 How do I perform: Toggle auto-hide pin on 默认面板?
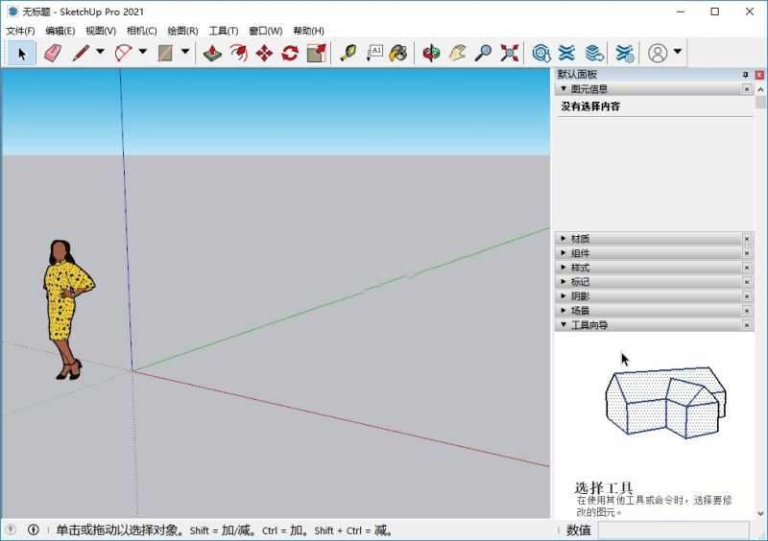(x=745, y=75)
